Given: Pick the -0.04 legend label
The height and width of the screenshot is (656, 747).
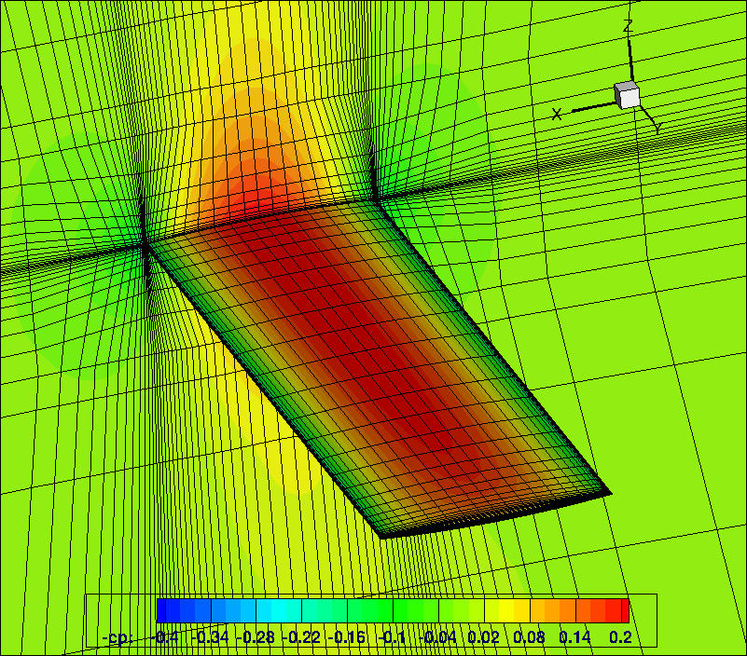Looking at the screenshot, I should click(x=438, y=637).
